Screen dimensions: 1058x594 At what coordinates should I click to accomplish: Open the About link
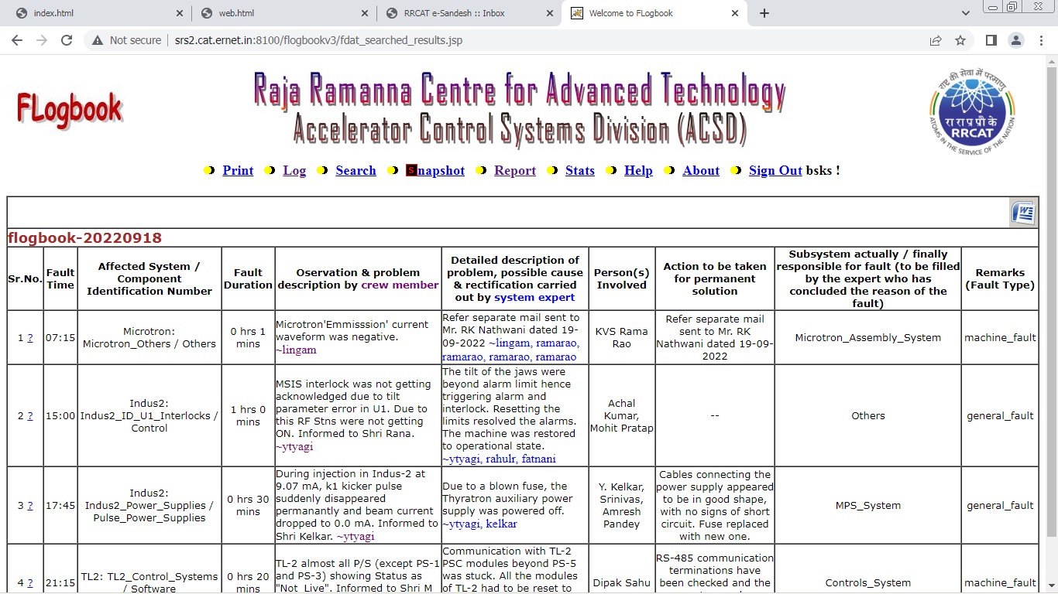tap(701, 171)
